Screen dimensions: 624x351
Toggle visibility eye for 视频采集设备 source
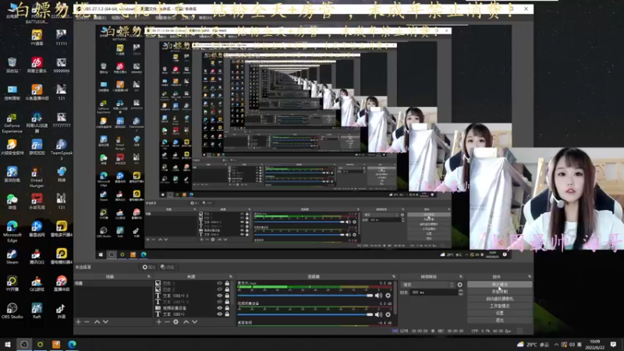coord(219,308)
